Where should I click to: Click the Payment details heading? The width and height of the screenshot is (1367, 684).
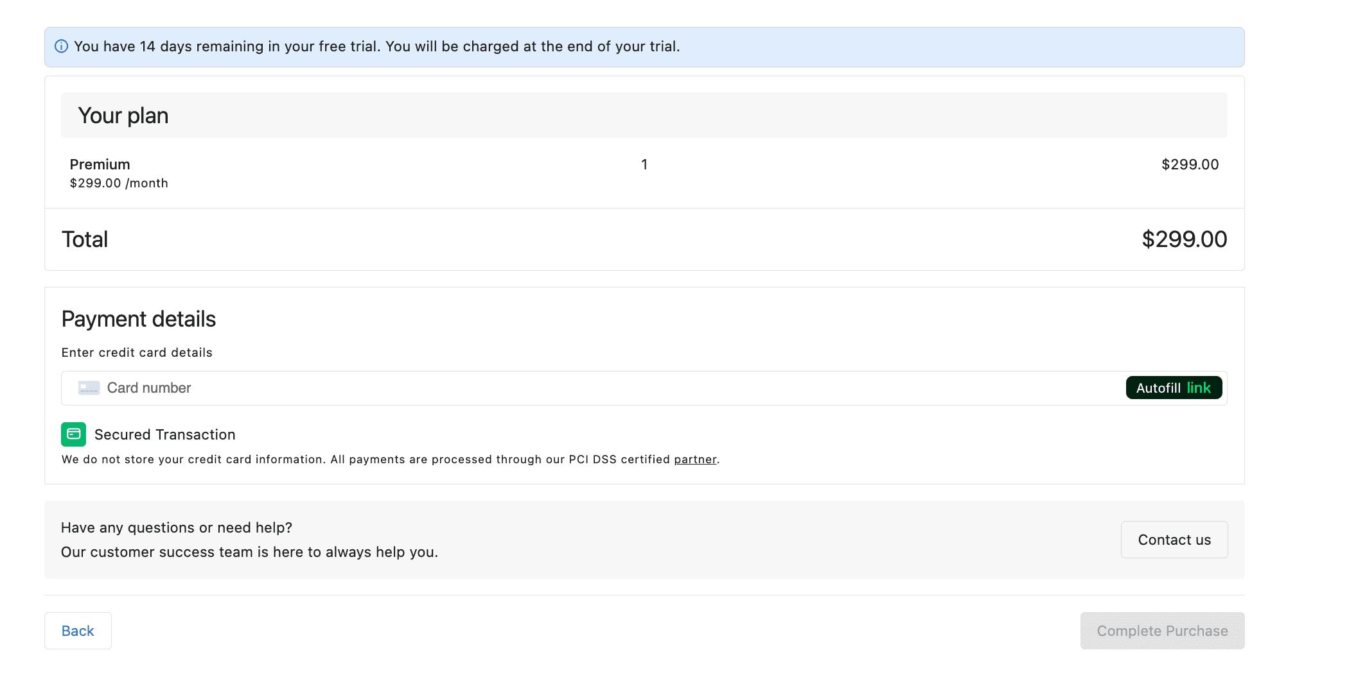click(139, 319)
